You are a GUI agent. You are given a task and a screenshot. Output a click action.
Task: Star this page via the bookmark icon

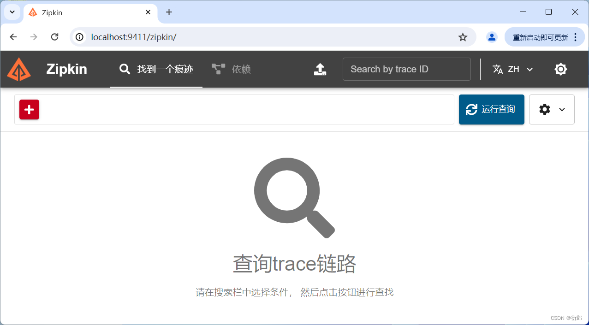pyautogui.click(x=462, y=37)
